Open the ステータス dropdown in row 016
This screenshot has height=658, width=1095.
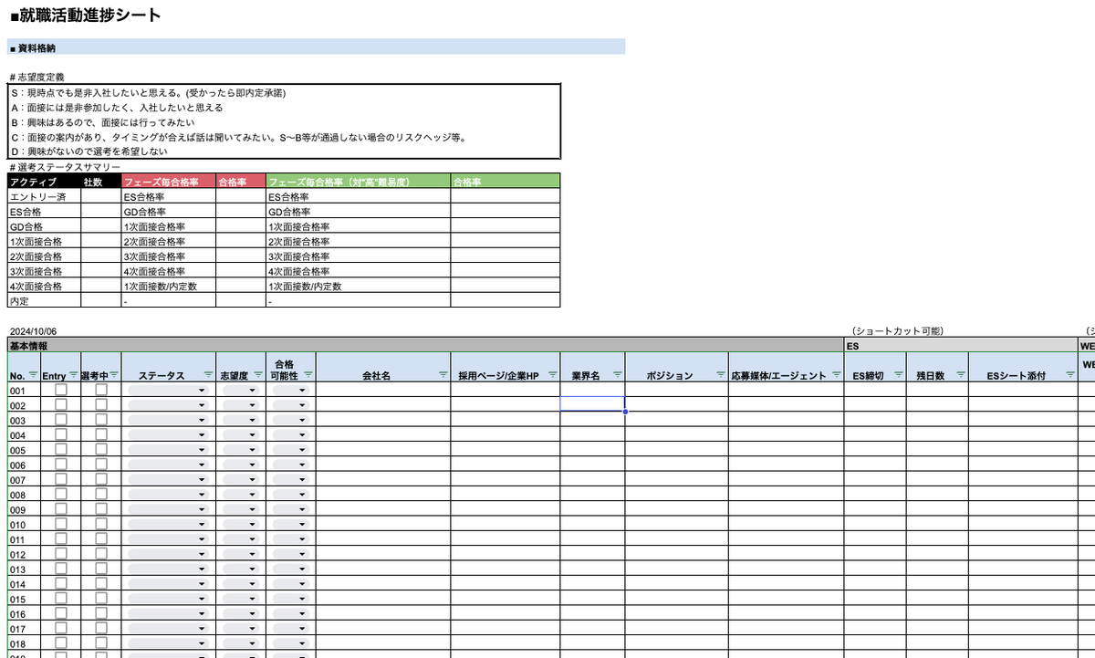pyautogui.click(x=169, y=613)
